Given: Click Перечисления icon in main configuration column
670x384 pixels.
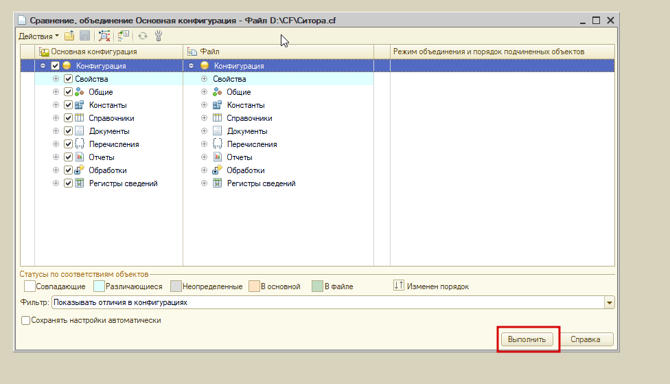Looking at the screenshot, I should (x=80, y=144).
